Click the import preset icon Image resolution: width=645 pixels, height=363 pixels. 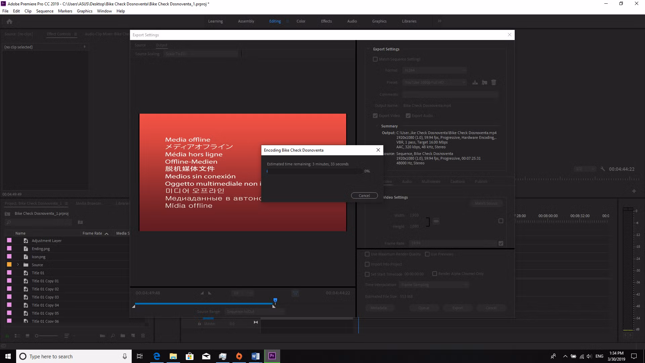484,82
